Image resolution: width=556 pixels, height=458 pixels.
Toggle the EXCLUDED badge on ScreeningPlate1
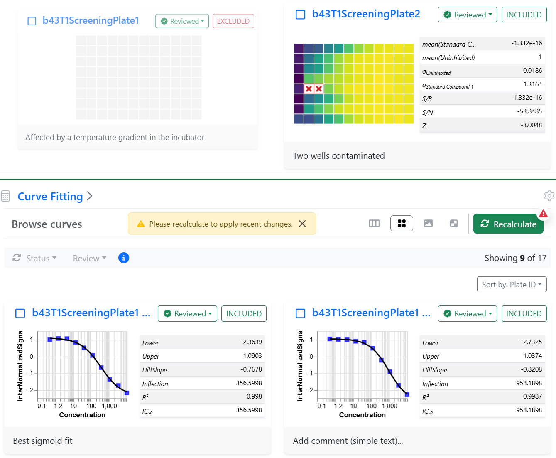pyautogui.click(x=233, y=21)
